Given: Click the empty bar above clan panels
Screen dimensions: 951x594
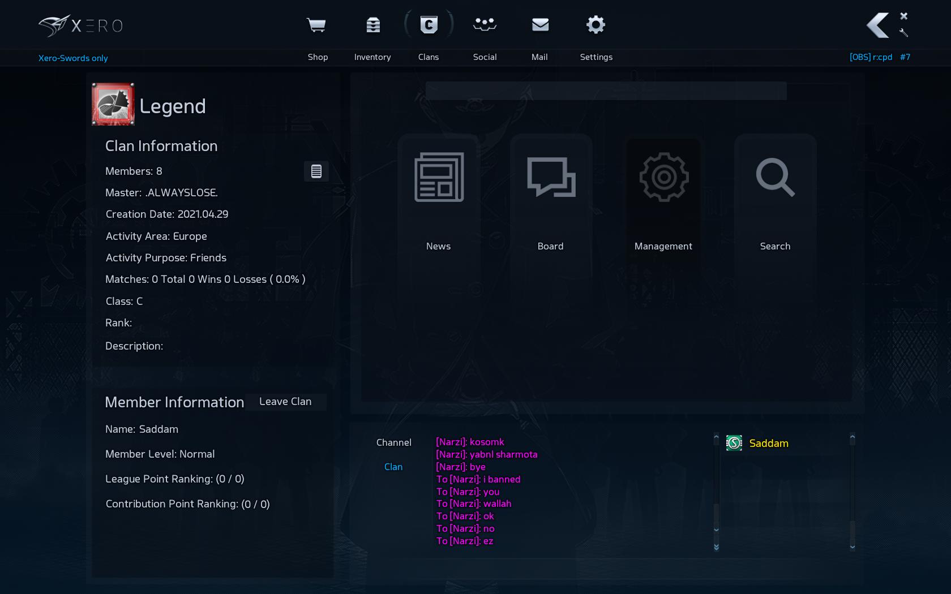Looking at the screenshot, I should point(606,91).
